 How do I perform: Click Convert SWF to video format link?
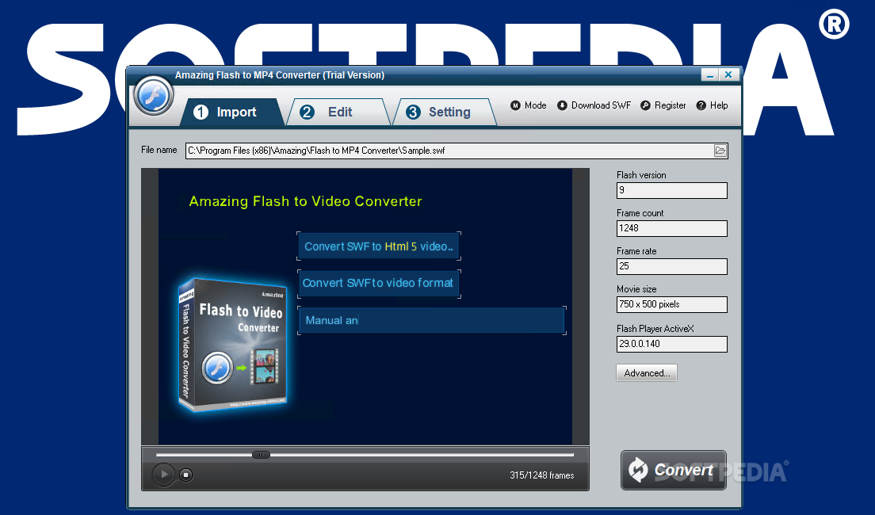point(379,283)
